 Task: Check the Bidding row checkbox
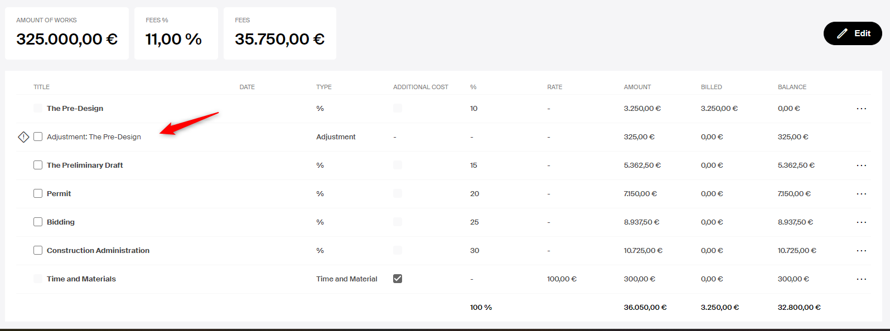point(38,222)
